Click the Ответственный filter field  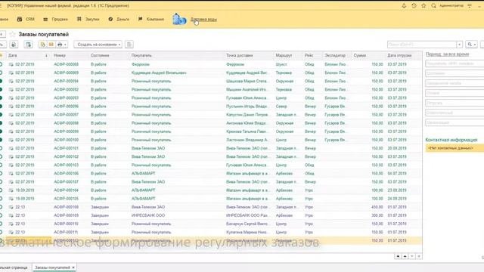(x=455, y=113)
